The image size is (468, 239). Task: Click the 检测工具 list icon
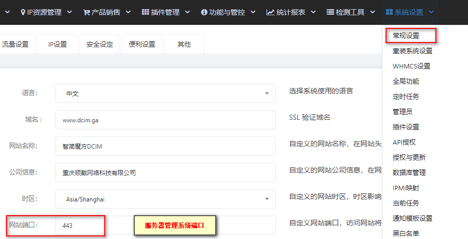(330, 12)
